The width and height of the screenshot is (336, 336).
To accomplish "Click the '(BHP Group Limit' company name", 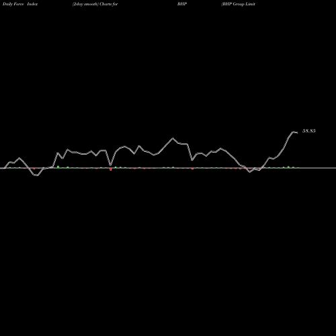I will pyautogui.click(x=239, y=4).
